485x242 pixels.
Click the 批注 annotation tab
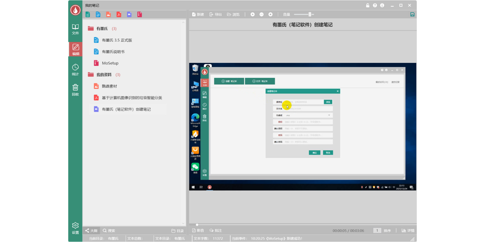215,231
